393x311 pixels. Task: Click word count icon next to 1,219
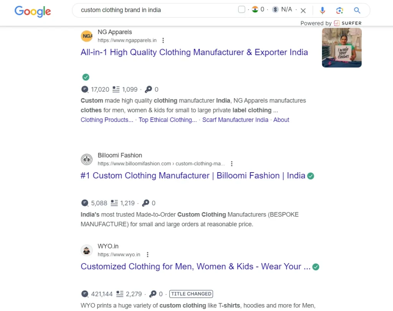[x=114, y=203]
